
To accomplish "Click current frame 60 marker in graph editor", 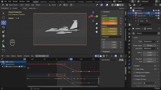I will click(x=71, y=59).
